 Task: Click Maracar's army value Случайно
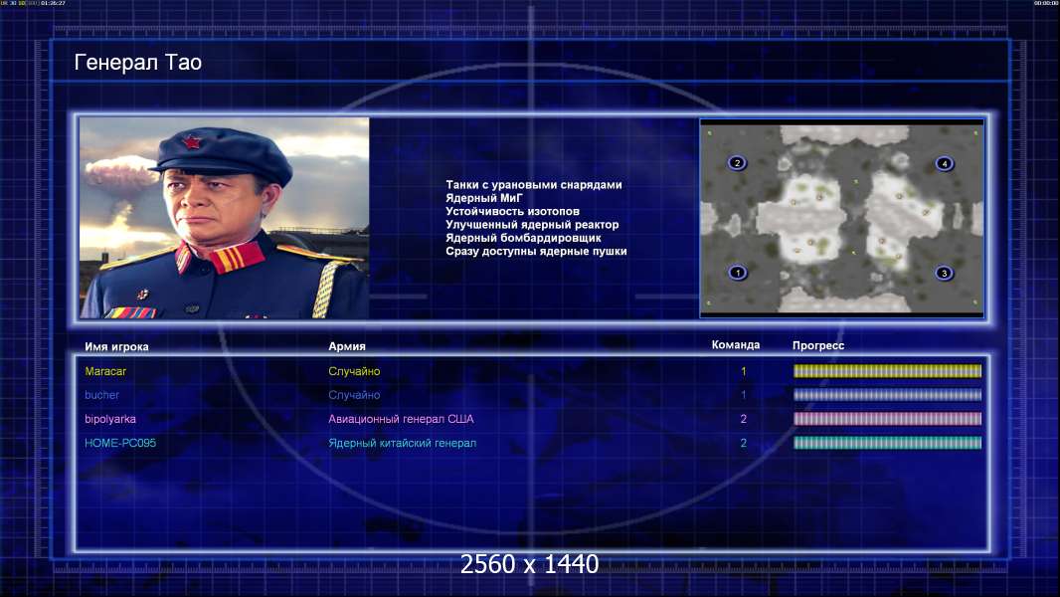354,371
